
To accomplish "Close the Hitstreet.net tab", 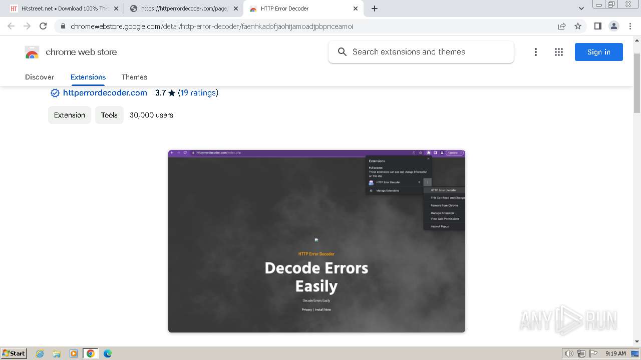I will (x=116, y=8).
